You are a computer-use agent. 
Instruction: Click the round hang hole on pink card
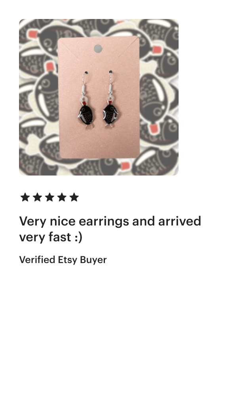click(98, 49)
